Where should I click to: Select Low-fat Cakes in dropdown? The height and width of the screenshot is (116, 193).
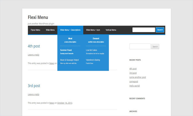point(91,50)
